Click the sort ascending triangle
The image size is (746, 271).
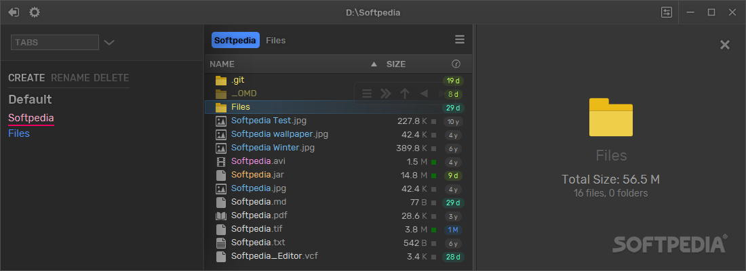[x=374, y=64]
